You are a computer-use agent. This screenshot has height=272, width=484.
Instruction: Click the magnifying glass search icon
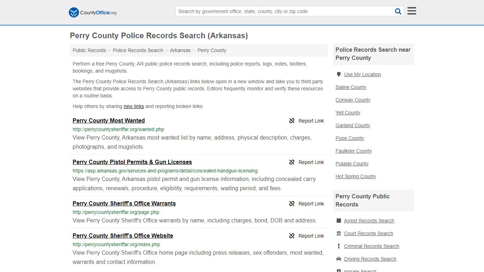point(398,11)
